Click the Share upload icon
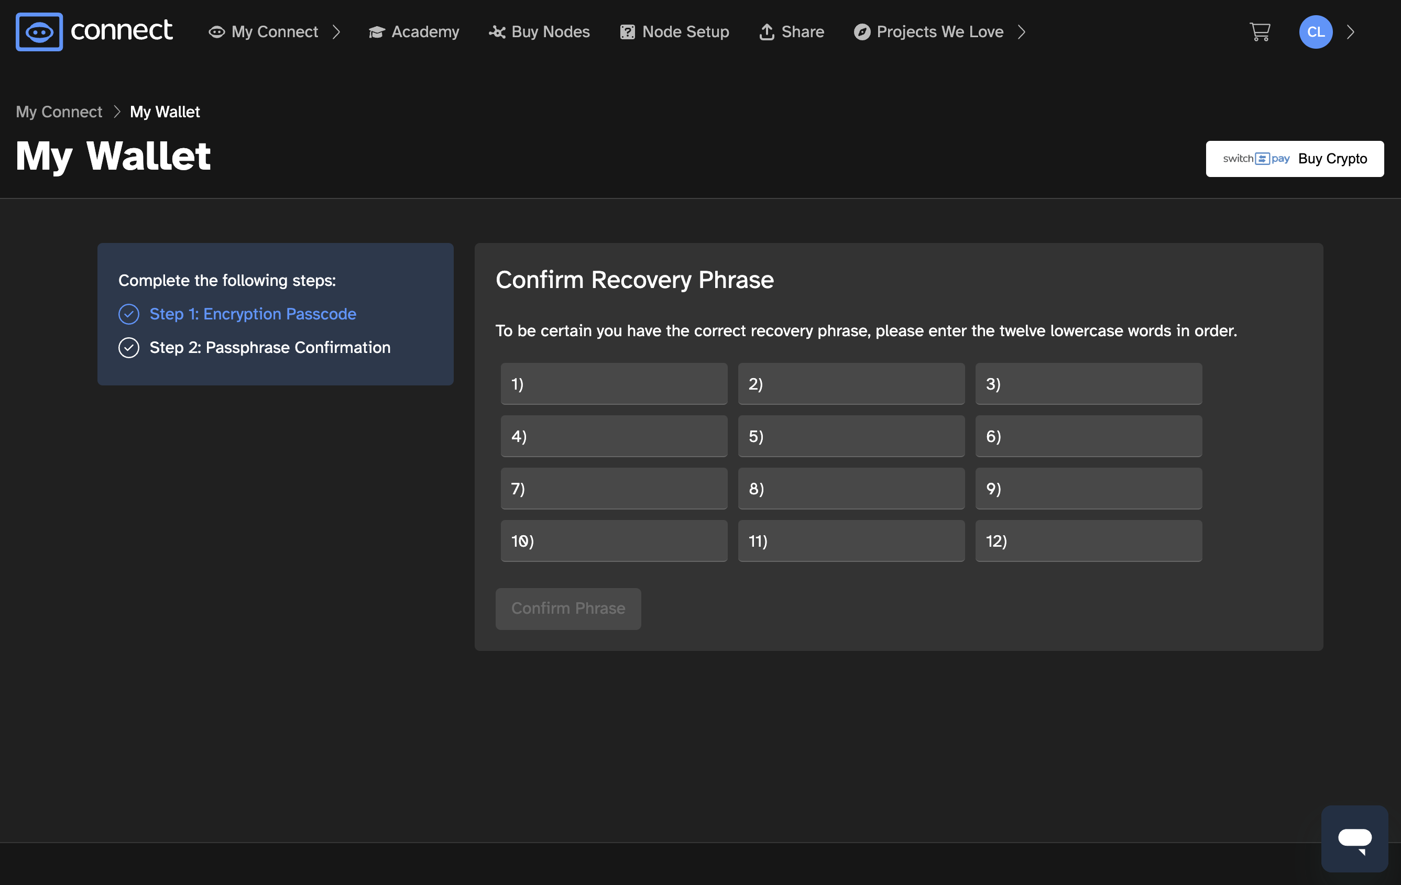The width and height of the screenshot is (1401, 885). tap(766, 32)
